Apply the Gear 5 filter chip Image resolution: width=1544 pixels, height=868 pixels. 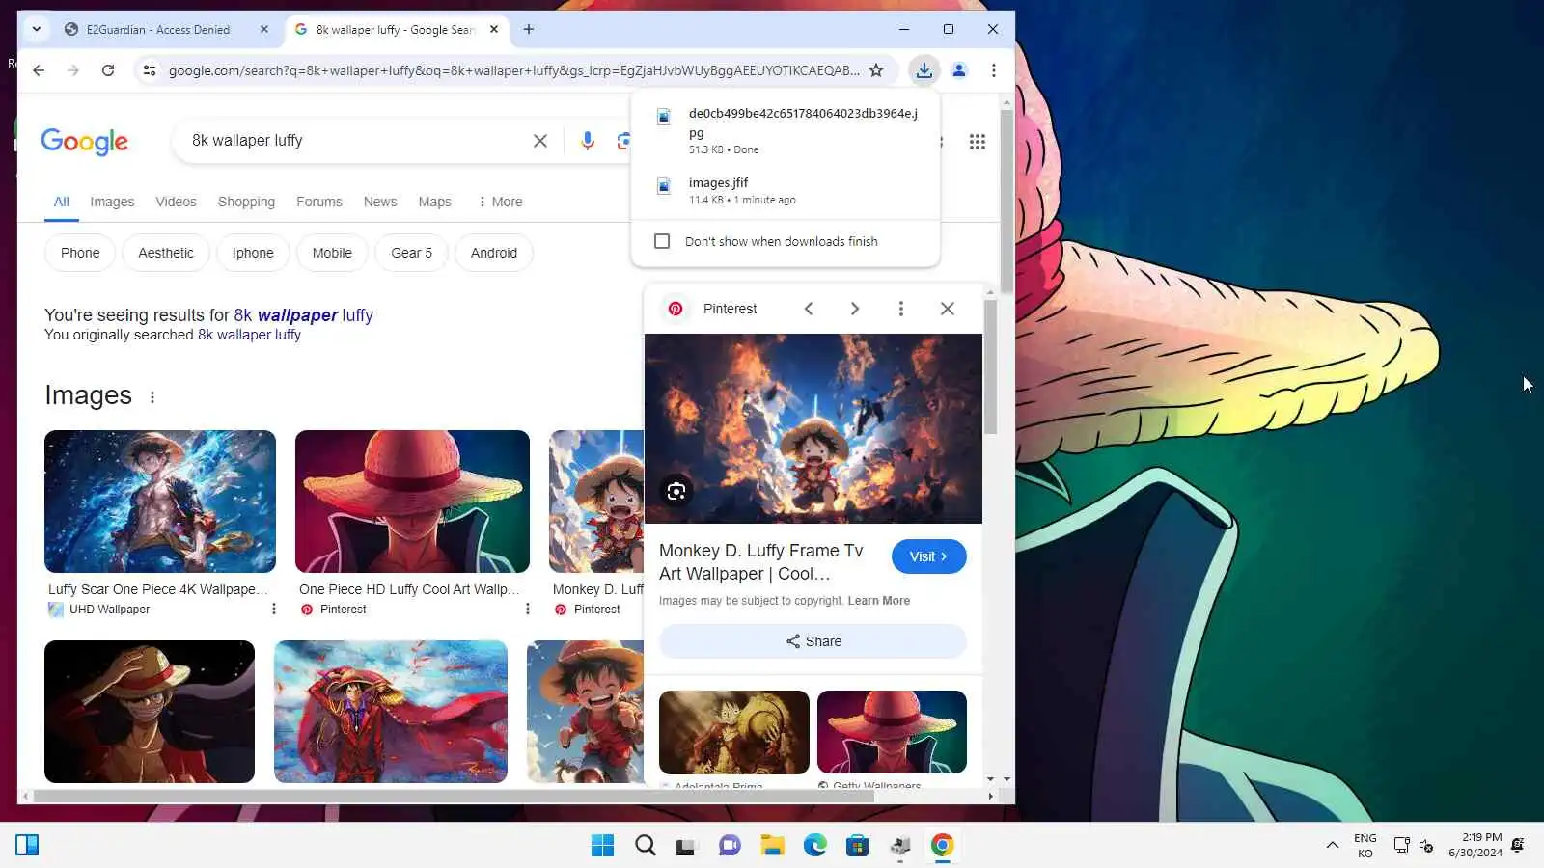tap(411, 253)
